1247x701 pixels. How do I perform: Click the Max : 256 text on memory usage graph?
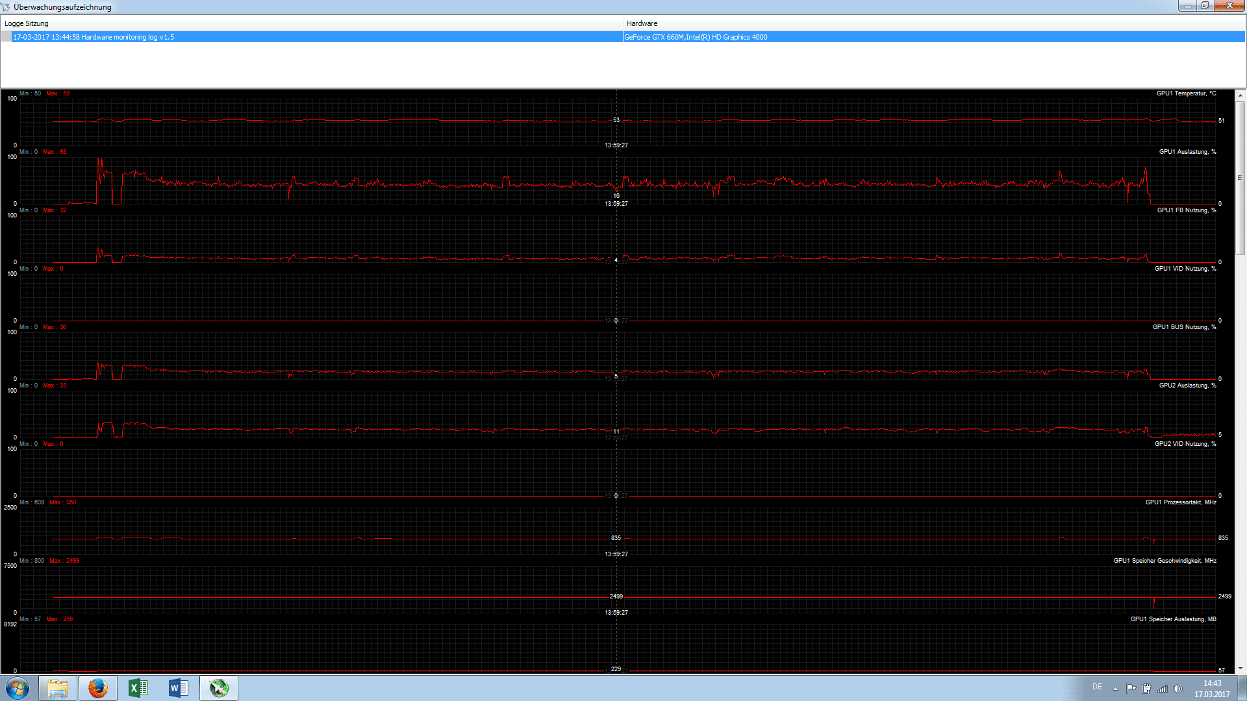(x=60, y=619)
